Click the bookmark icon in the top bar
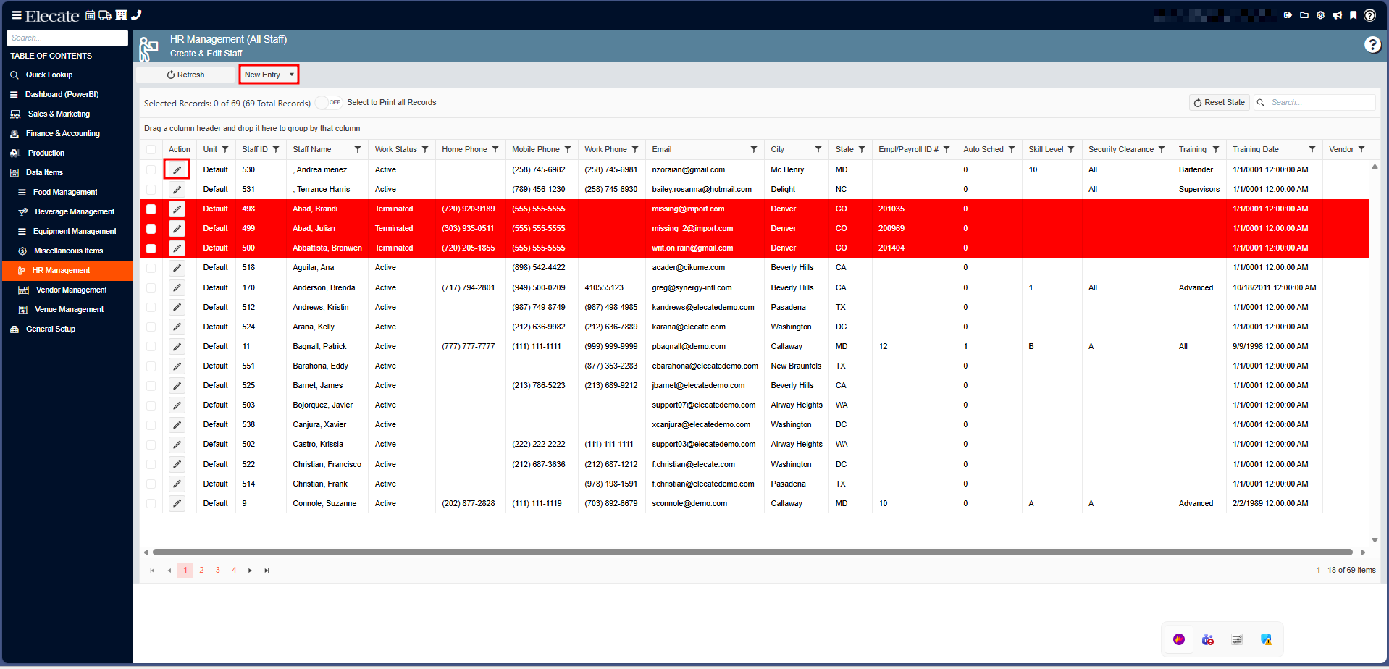This screenshot has height=669, width=1389. (x=1353, y=15)
